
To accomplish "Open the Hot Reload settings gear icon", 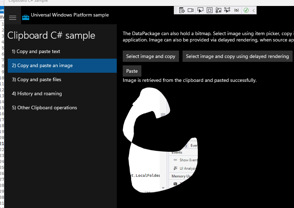I will (x=236, y=10).
